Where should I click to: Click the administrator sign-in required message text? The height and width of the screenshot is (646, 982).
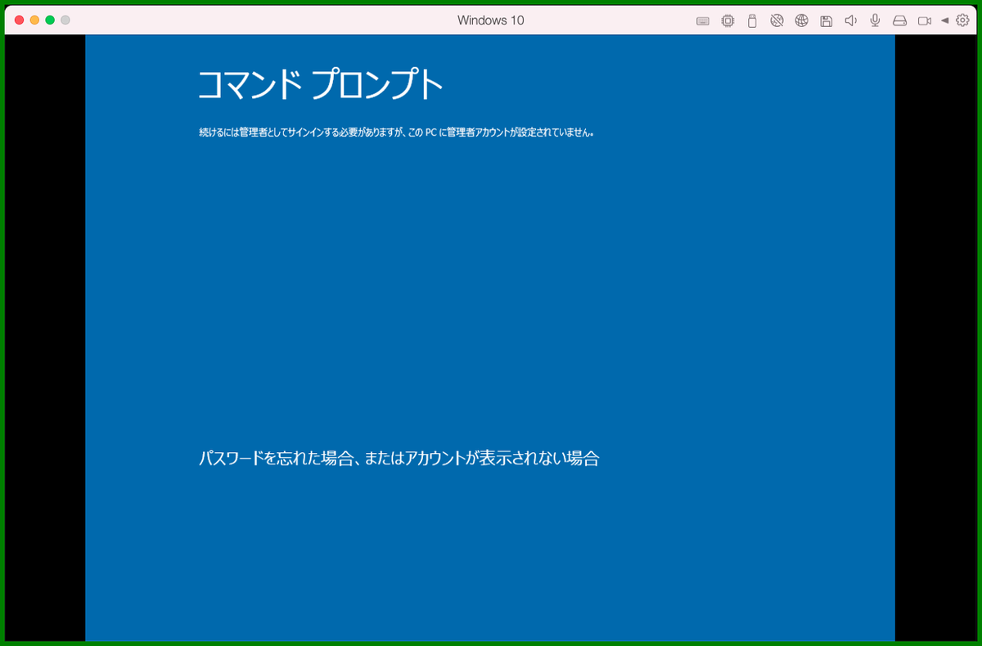[x=396, y=132]
